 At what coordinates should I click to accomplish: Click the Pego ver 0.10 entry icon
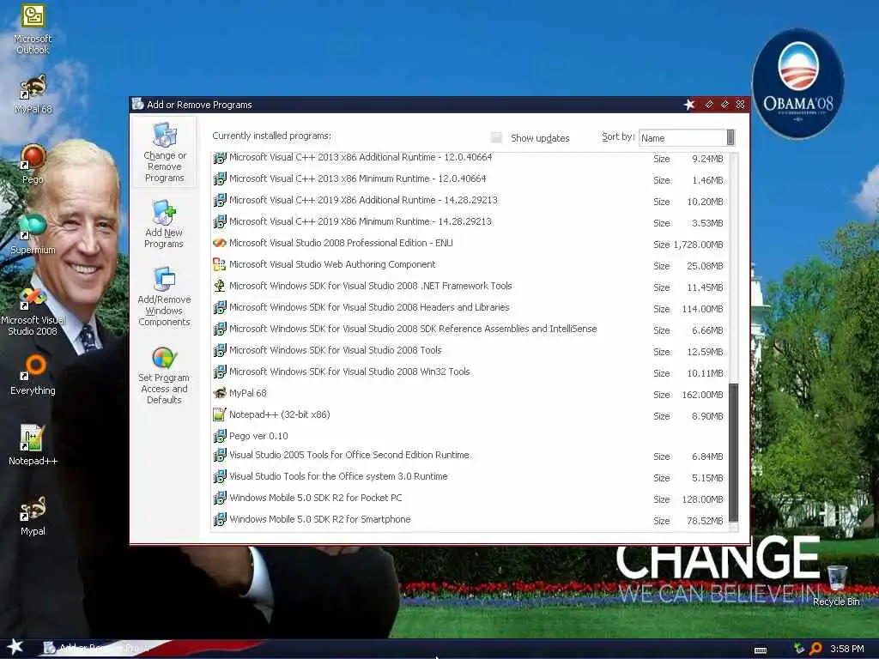click(220, 436)
